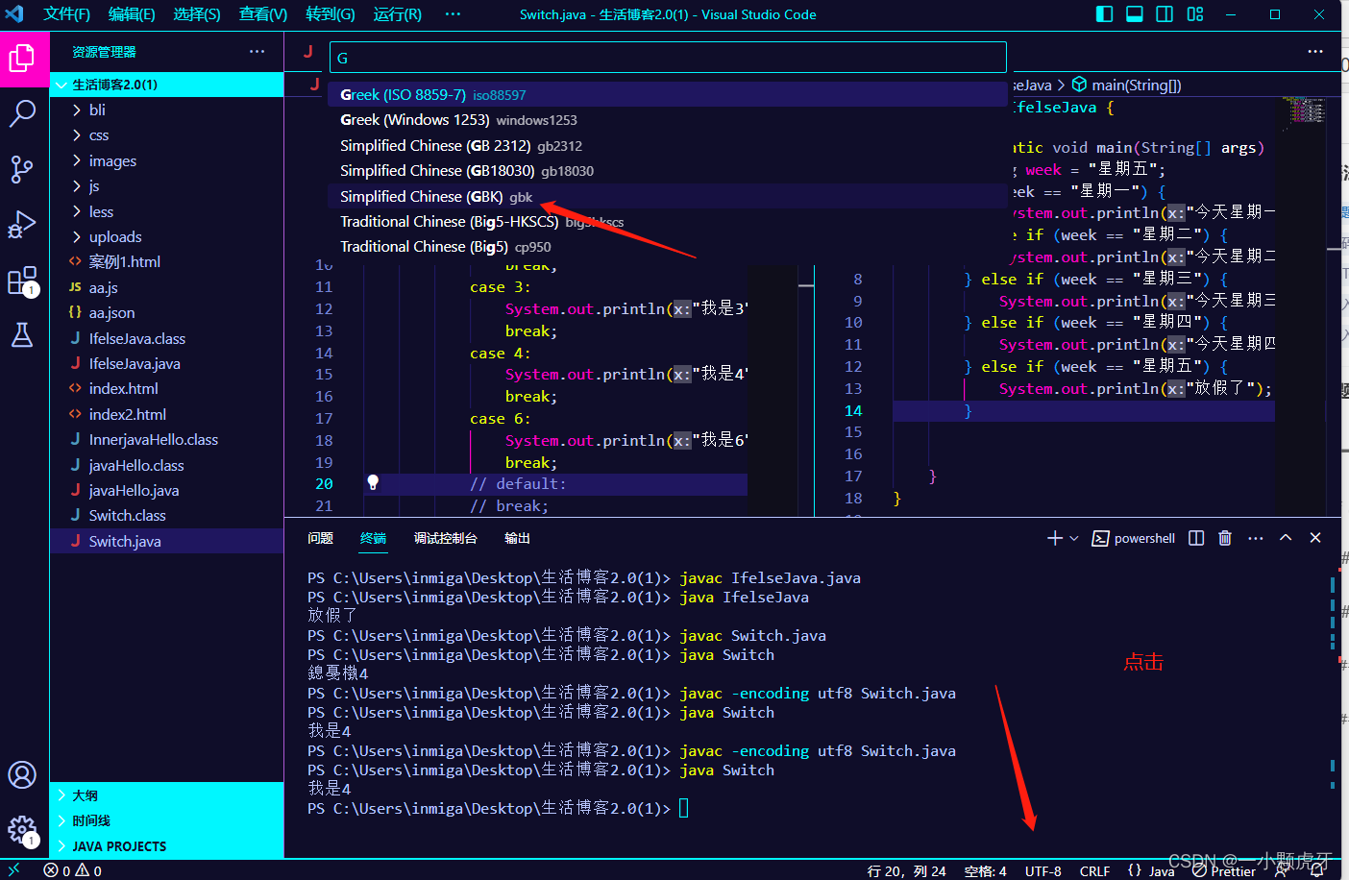
Task: Expand the bli folder
Action: [x=166, y=110]
